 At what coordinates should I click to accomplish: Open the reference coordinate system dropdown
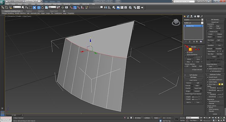point(52,7)
